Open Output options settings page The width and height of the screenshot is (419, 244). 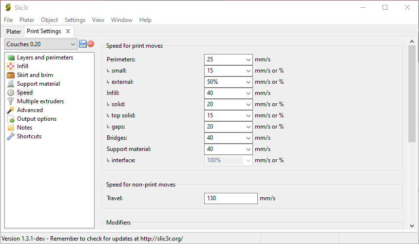37,119
